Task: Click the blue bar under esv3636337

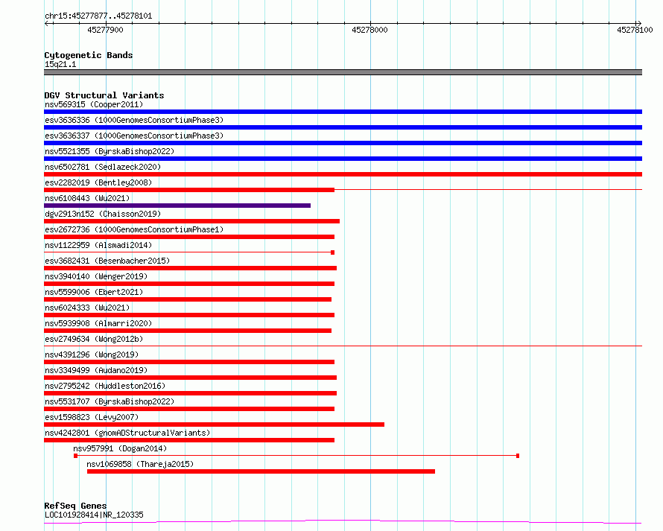Action: click(x=343, y=143)
